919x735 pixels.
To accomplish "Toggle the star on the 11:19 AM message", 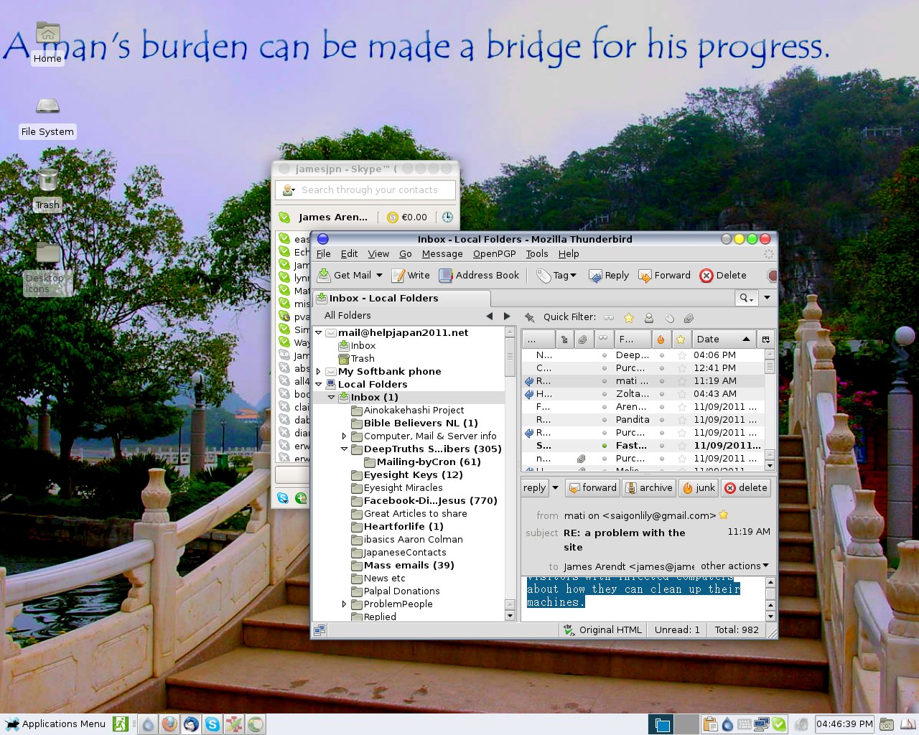I will pyautogui.click(x=682, y=381).
